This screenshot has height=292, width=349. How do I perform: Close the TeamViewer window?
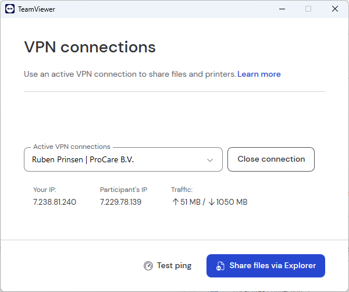(x=334, y=9)
